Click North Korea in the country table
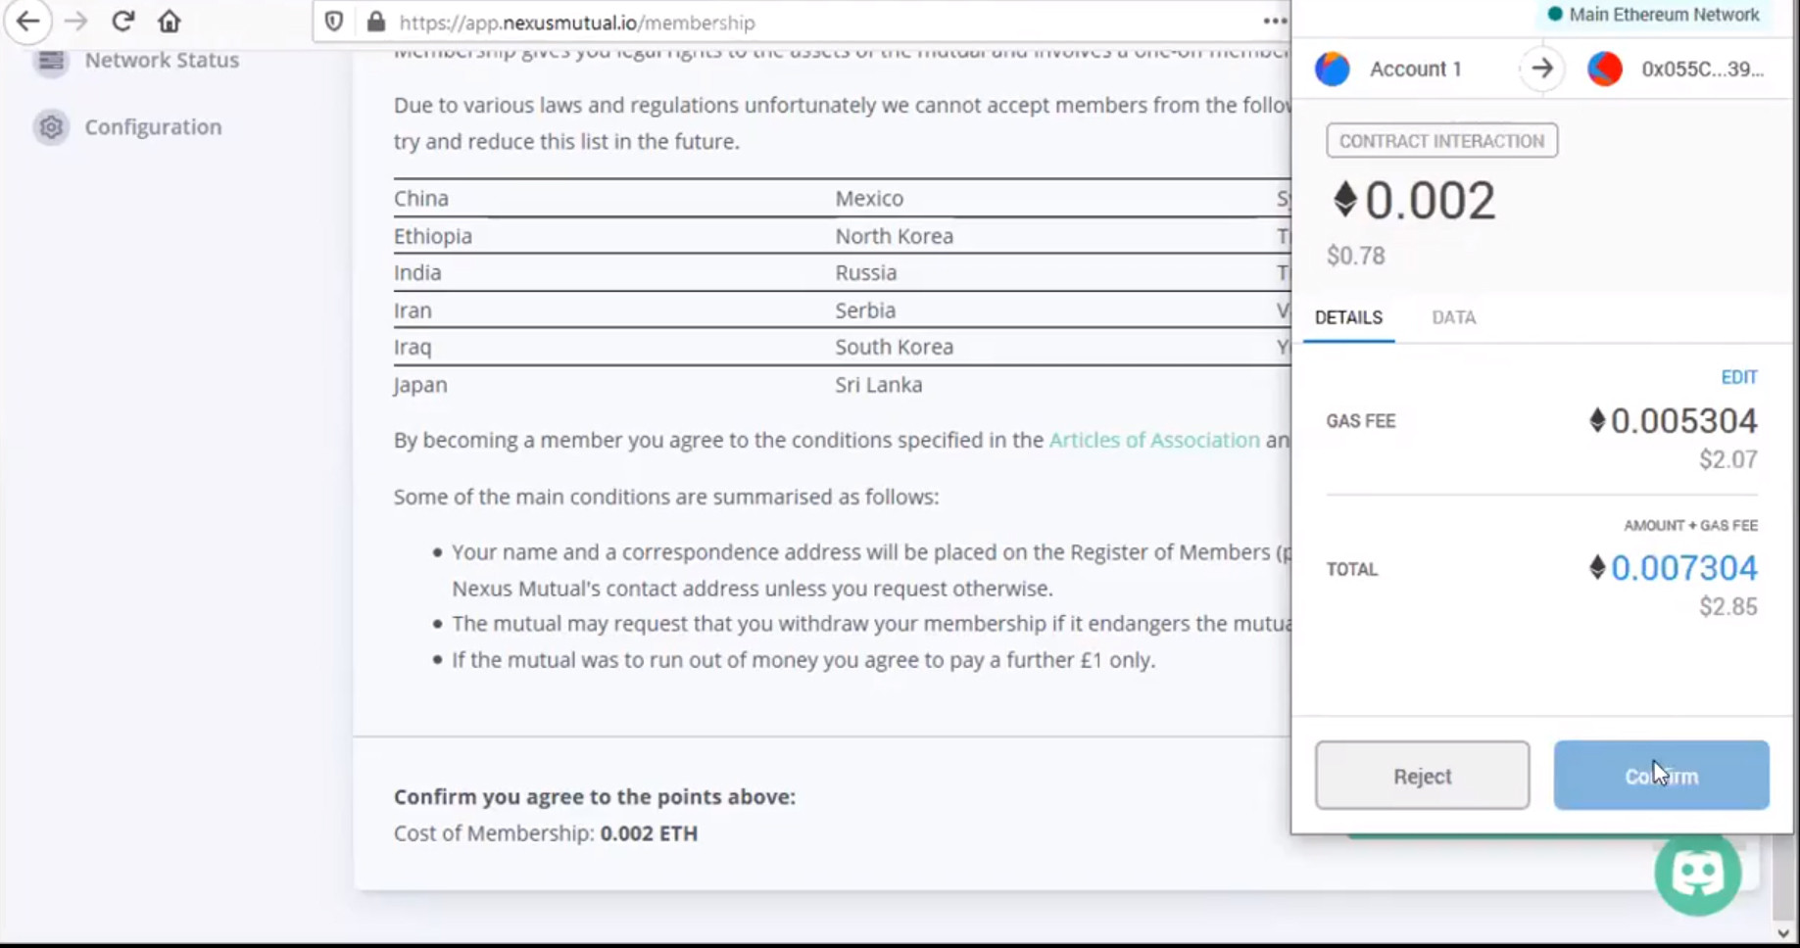 click(x=894, y=236)
